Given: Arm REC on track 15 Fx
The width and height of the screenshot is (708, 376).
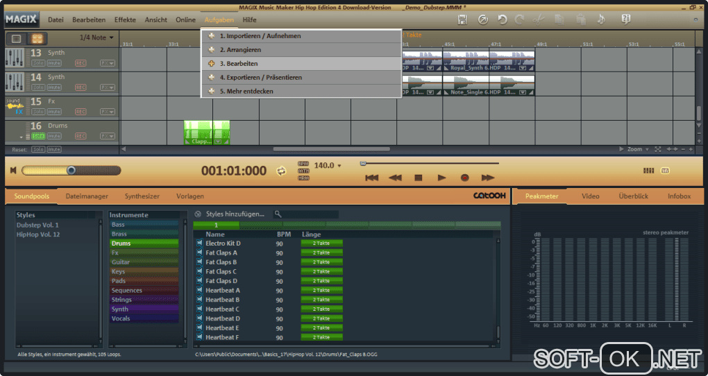Looking at the screenshot, I should click(x=81, y=112).
